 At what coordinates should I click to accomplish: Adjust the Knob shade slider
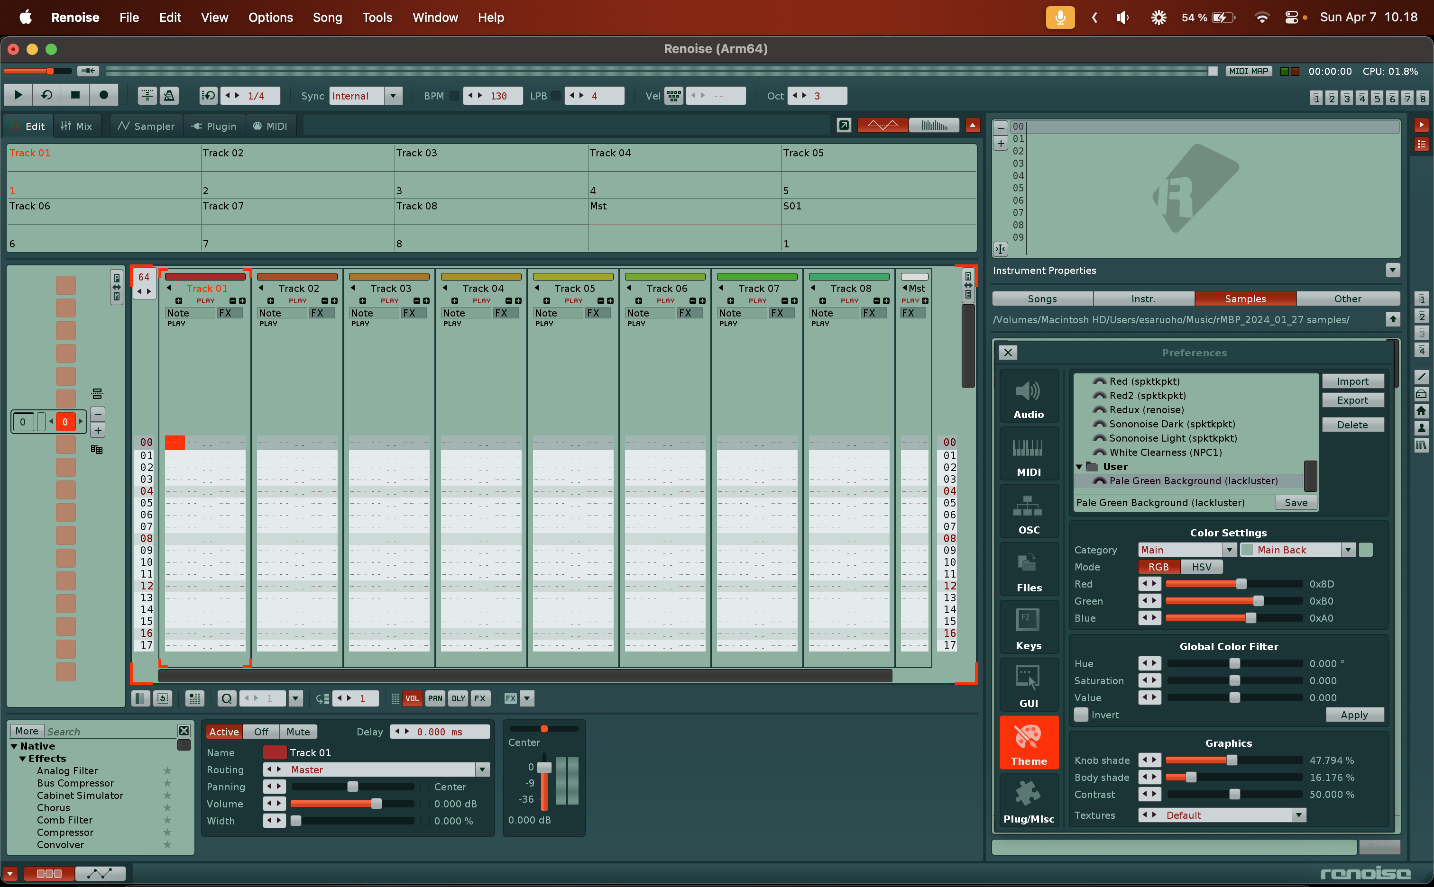[x=1234, y=760]
